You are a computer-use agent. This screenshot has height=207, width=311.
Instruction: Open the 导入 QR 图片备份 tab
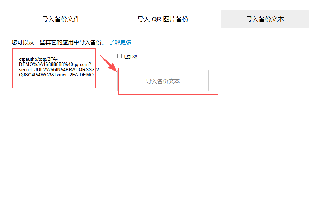click(163, 19)
